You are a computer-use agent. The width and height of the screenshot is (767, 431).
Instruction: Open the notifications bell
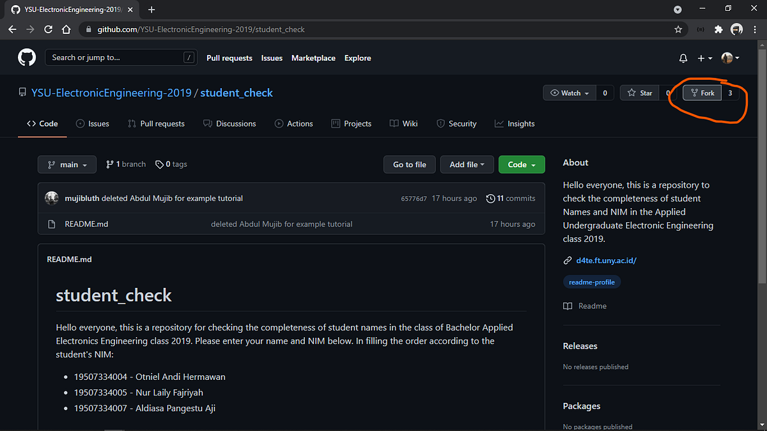683,58
